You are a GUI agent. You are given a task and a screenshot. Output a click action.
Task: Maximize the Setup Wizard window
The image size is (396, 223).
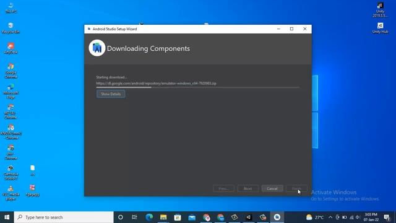click(291, 29)
